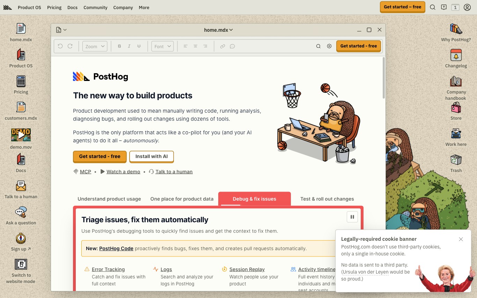This screenshot has height=298, width=477.
Task: Open the home.mdx desktop icon
Action: [21, 29]
